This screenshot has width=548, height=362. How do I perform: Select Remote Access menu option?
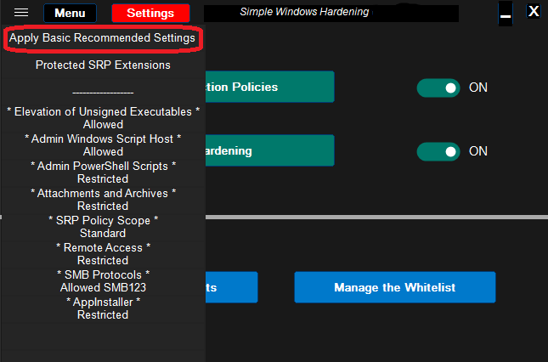point(103,253)
